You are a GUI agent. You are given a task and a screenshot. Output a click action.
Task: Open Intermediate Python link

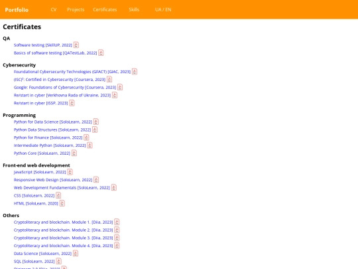[50, 145]
